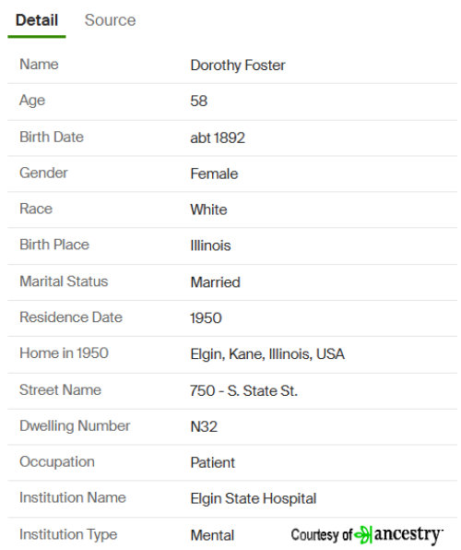Click the Ancestry leaf logo icon
This screenshot has height=550, width=461.
click(362, 534)
